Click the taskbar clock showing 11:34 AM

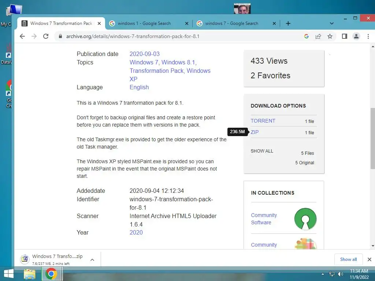(359, 274)
